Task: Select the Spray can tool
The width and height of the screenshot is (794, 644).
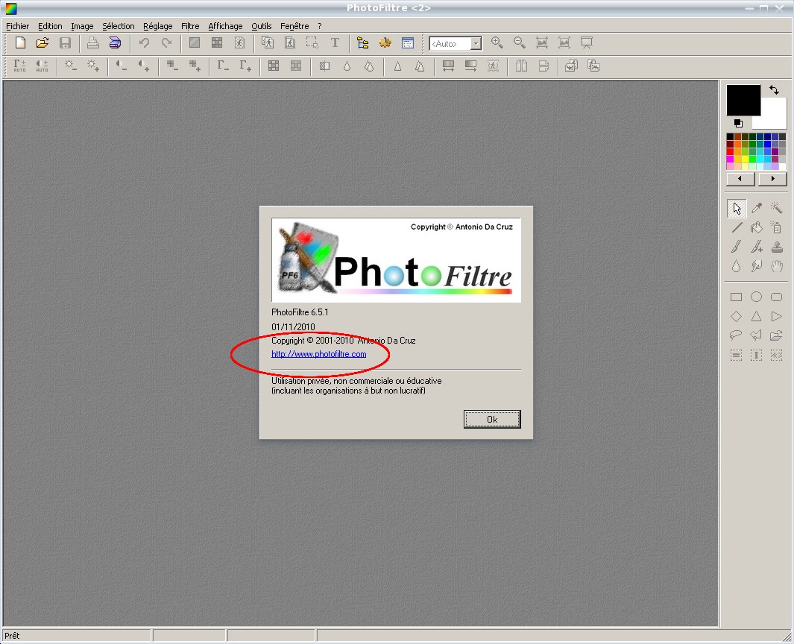Action: point(776,227)
